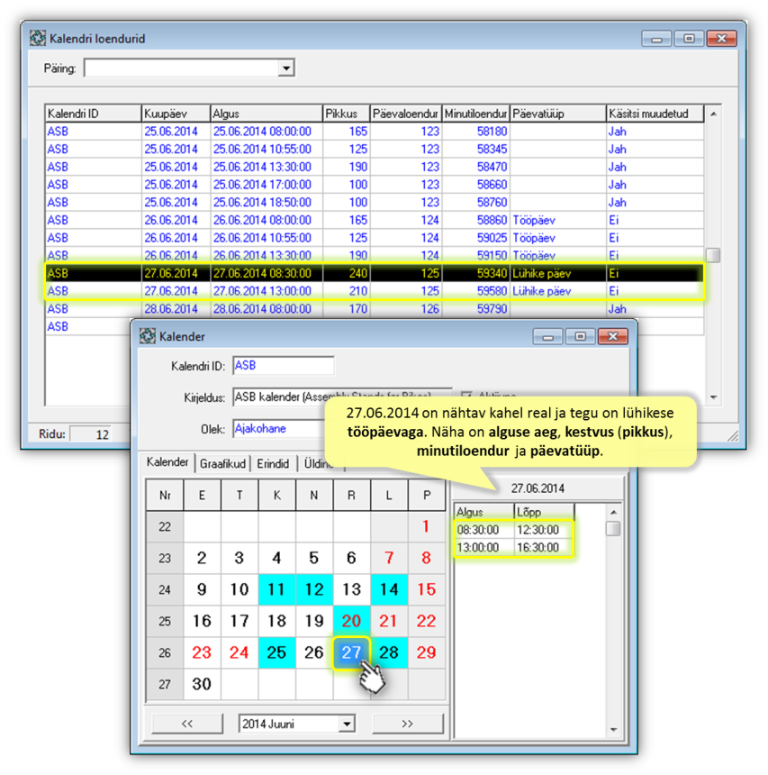The width and height of the screenshot is (768, 775).
Task: Maximize the Kalendri loendurid window
Action: 689,39
